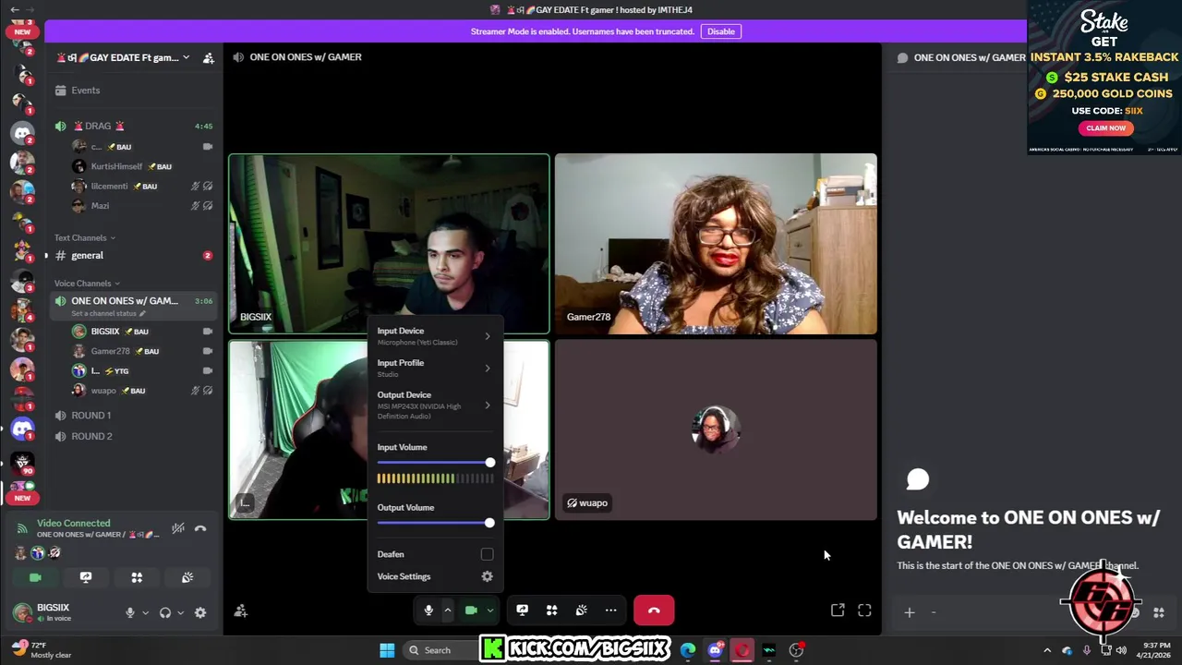Screen dimensions: 1182x665
Task: Deafen using headphone icon in user panel
Action: [x=165, y=612]
